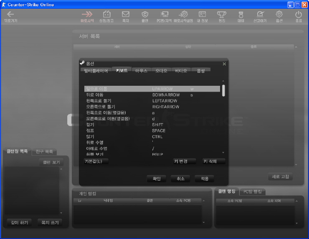Switch to the 친구 목록 tab

44,152
